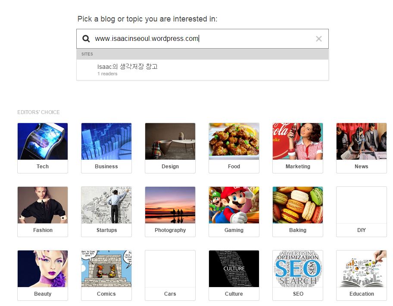393x306 pixels.
Task: Click the magnifying glass search icon
Action: (86, 39)
